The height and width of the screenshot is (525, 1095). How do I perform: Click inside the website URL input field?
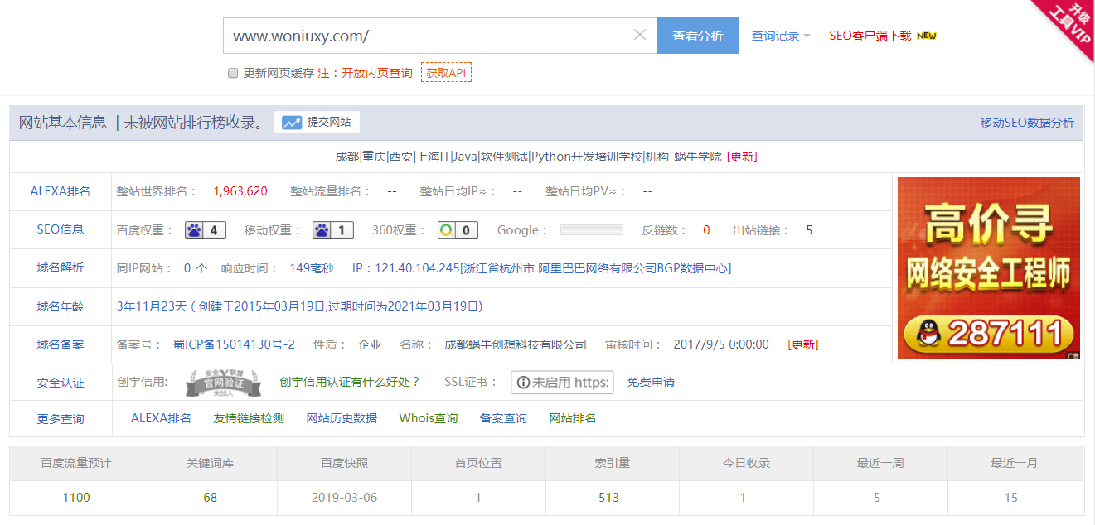[x=414, y=35]
